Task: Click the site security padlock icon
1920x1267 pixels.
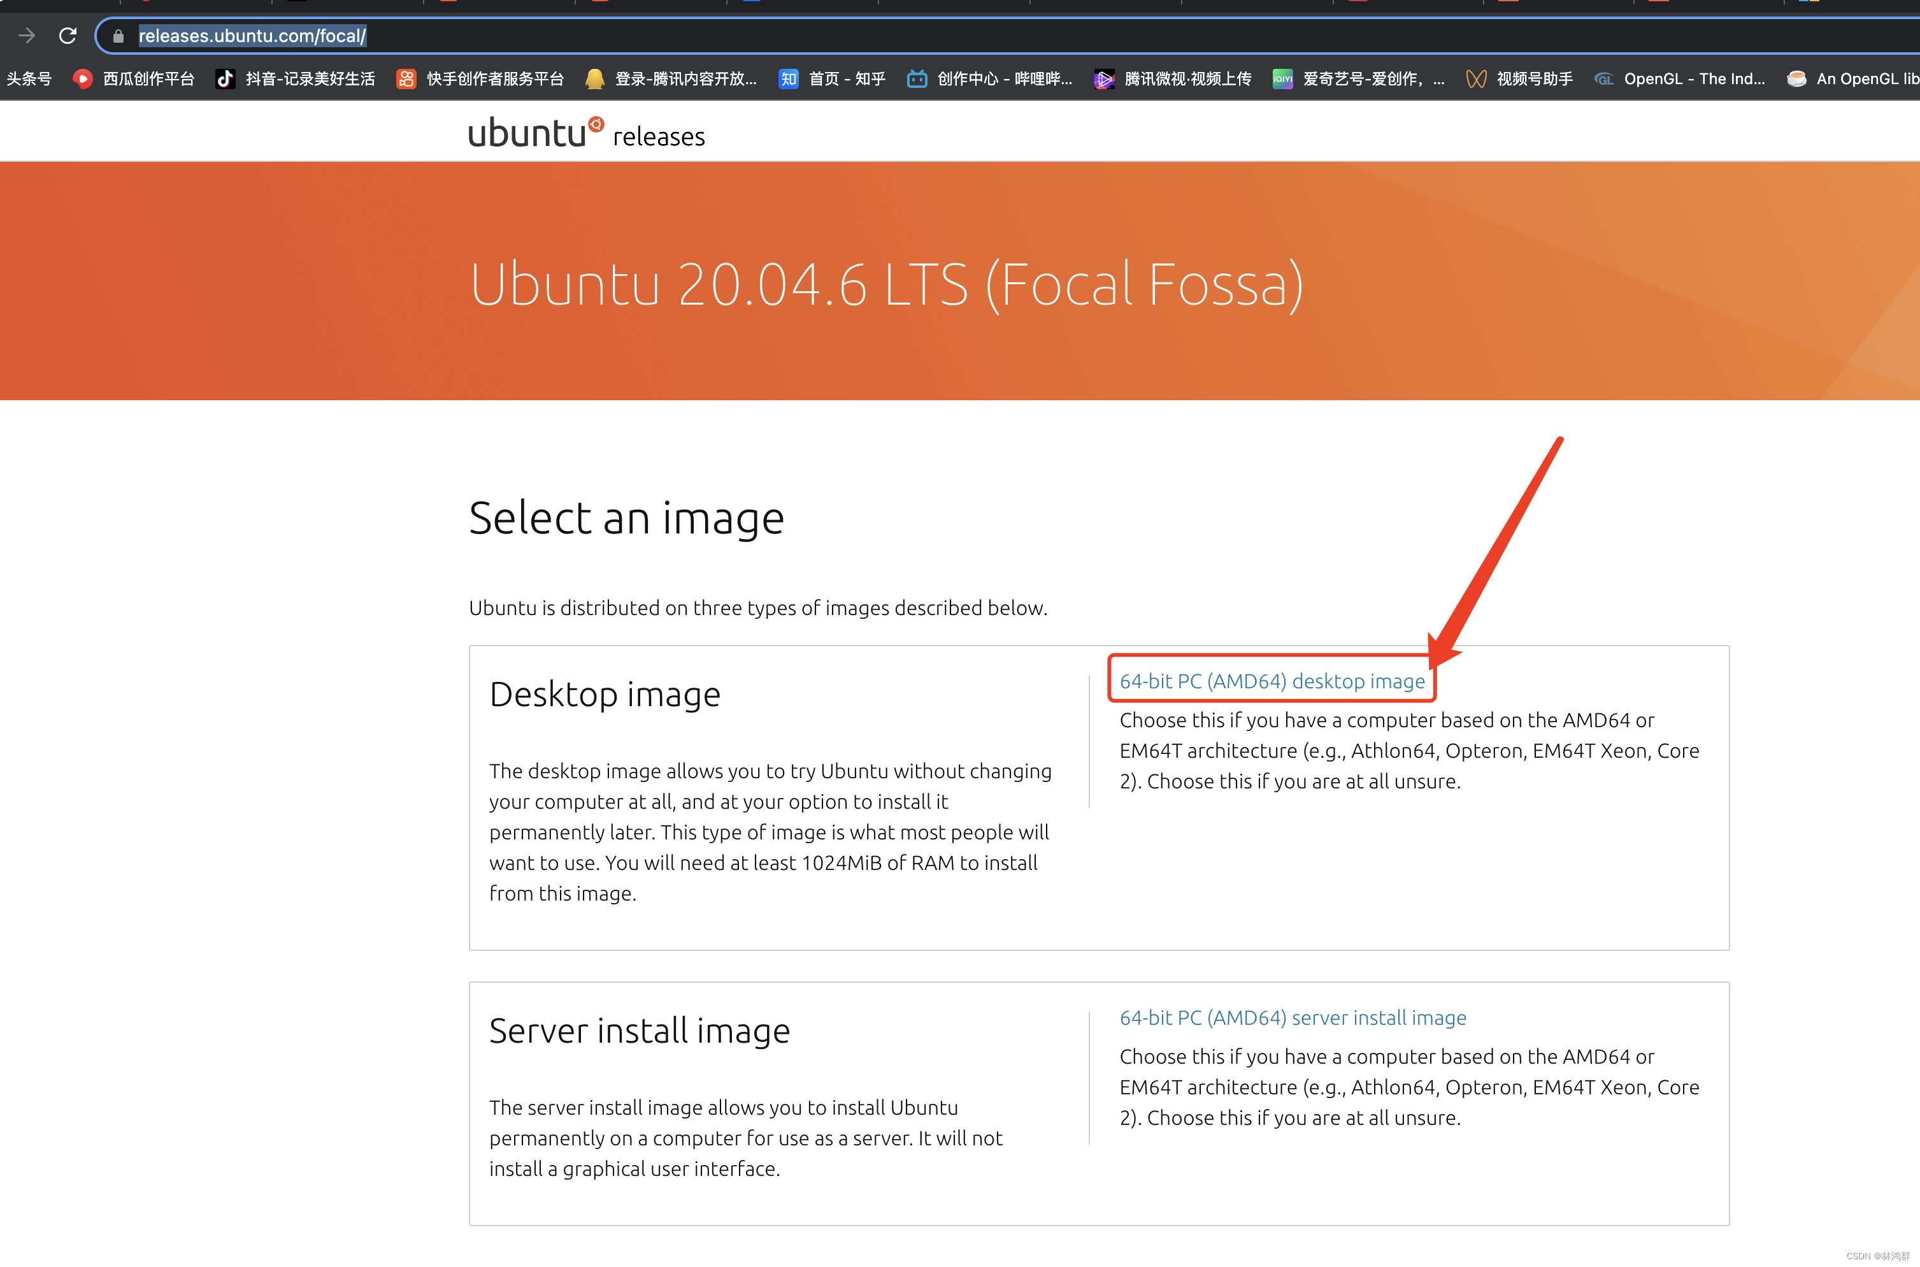Action: [x=118, y=36]
